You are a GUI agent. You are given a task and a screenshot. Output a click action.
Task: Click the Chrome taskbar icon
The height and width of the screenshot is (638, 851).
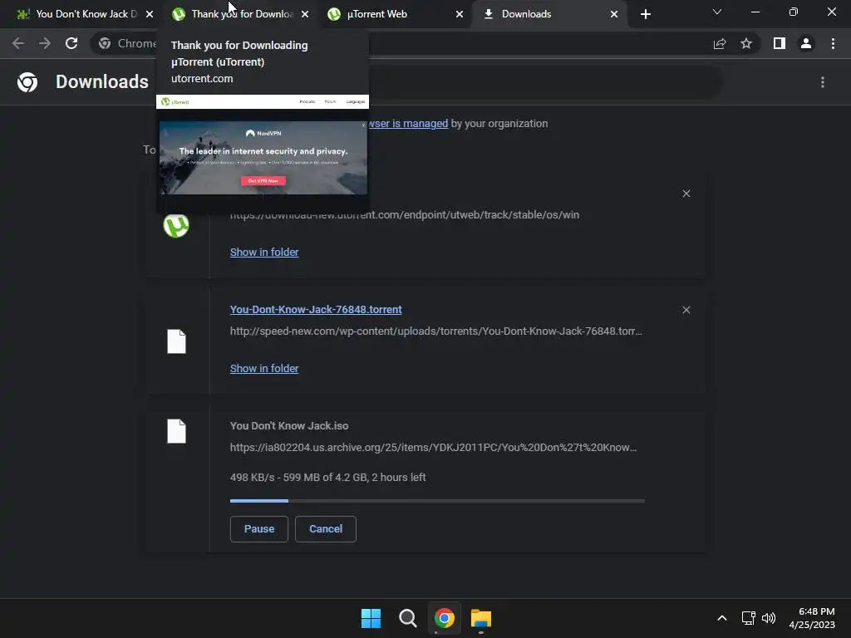(x=444, y=618)
